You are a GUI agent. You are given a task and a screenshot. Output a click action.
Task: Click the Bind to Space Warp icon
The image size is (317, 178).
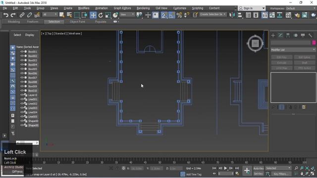pos(37,15)
